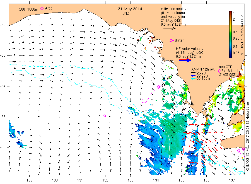The width and height of the screenshot is (251, 184).
Task: Click the 'ANMN 12h av.' label
Action: click(203, 69)
